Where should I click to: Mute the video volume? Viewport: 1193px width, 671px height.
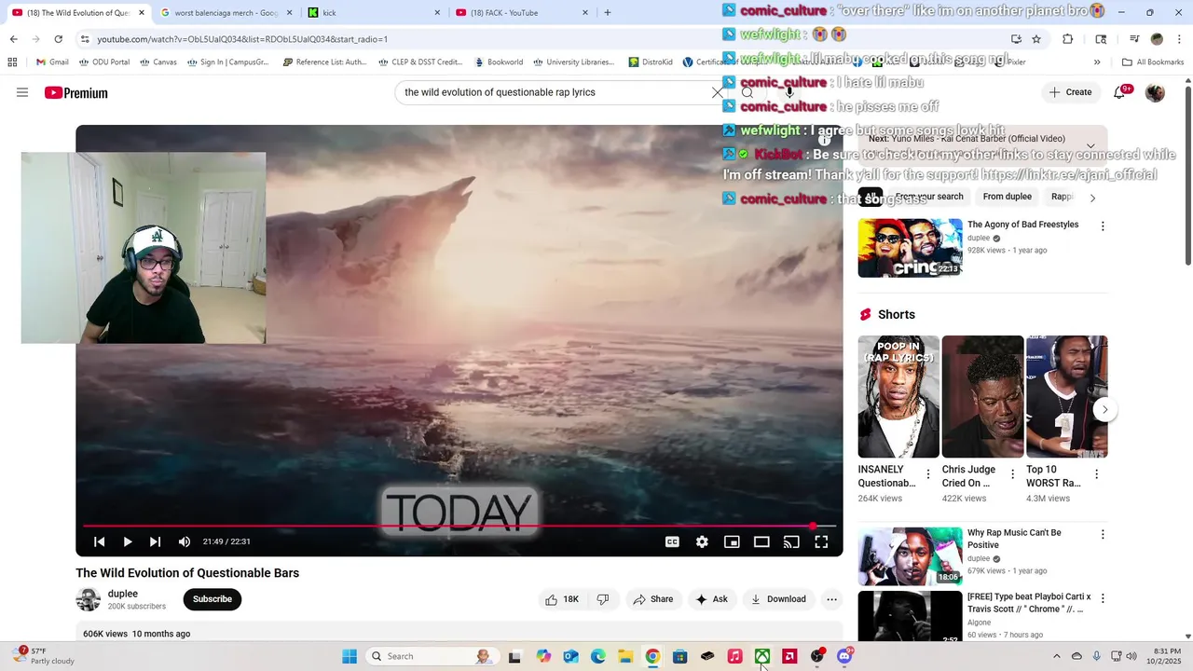pyautogui.click(x=185, y=541)
